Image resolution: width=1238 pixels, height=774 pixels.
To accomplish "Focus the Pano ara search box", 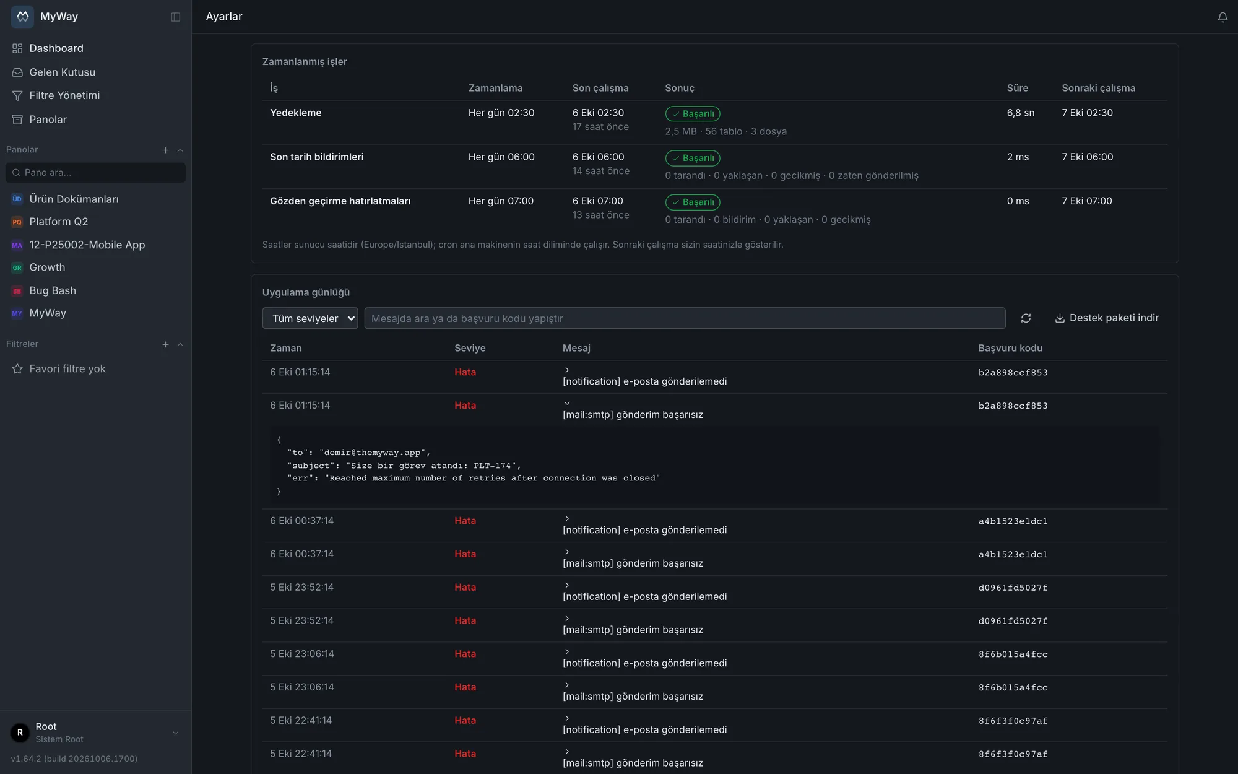I will pyautogui.click(x=95, y=173).
